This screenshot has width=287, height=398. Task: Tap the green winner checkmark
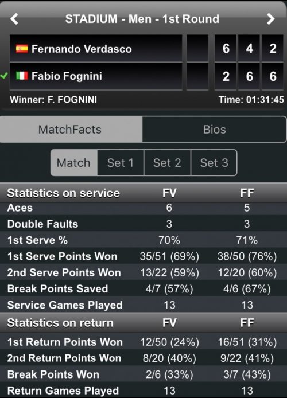pyautogui.click(x=4, y=76)
